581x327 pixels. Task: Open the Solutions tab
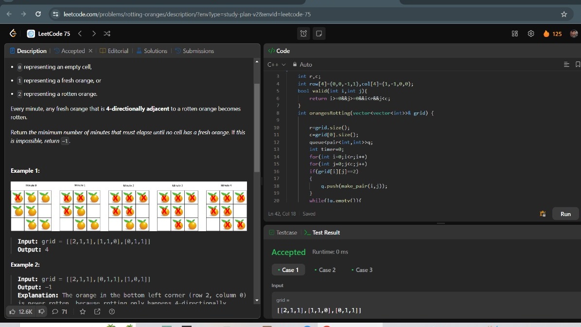(x=152, y=51)
